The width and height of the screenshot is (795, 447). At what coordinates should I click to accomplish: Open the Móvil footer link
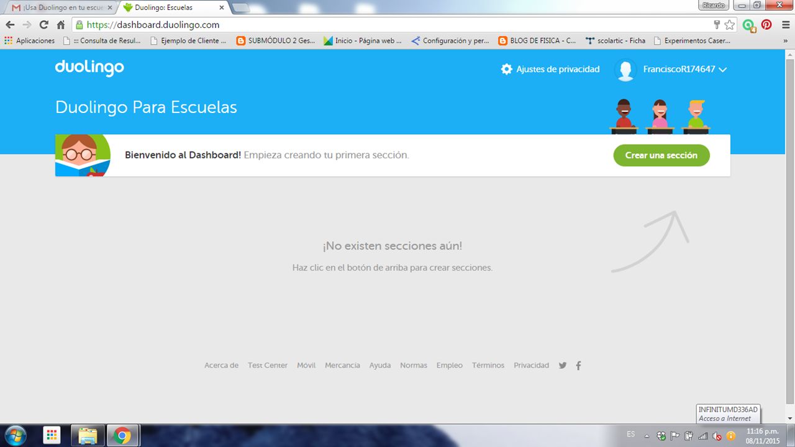point(306,366)
